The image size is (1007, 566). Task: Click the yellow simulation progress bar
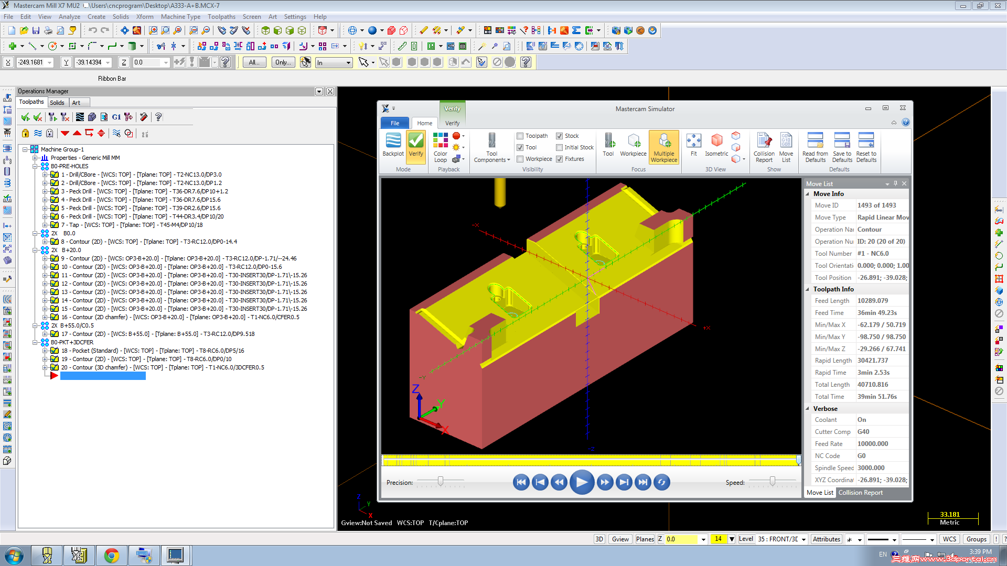pyautogui.click(x=591, y=460)
